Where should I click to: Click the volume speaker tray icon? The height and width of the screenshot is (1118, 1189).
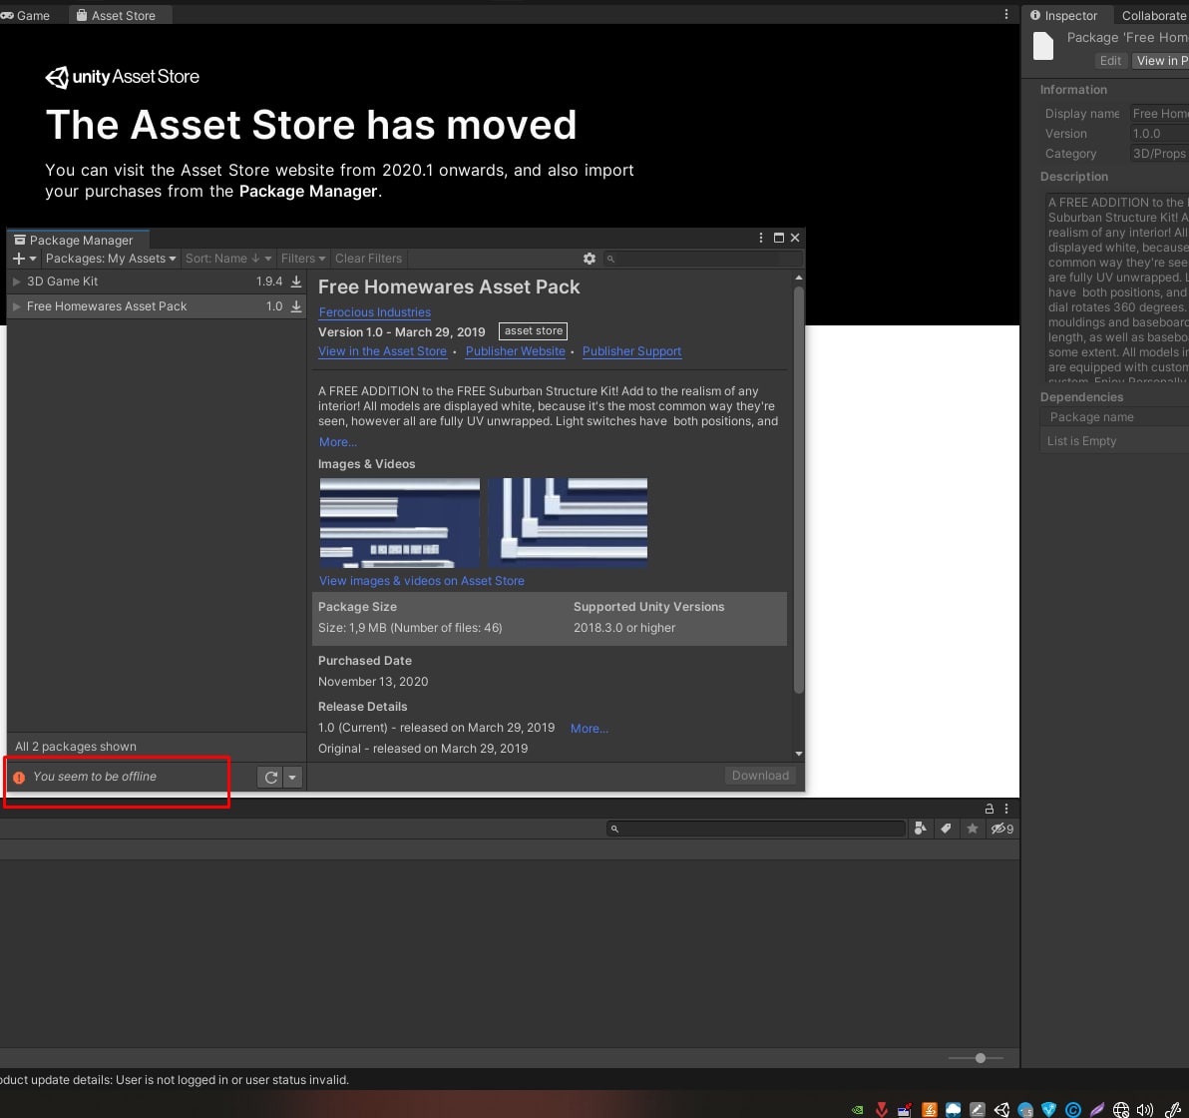pyautogui.click(x=1144, y=1110)
